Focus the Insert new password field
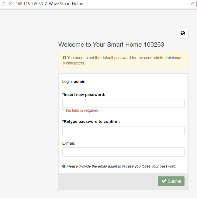197x198 pixels. point(123,103)
